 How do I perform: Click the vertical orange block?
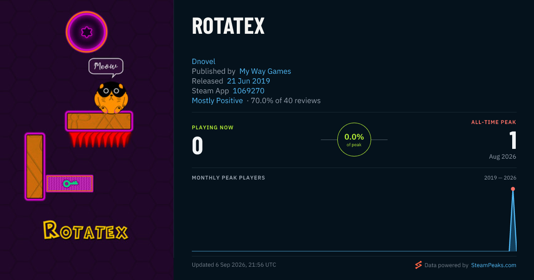pos(35,166)
